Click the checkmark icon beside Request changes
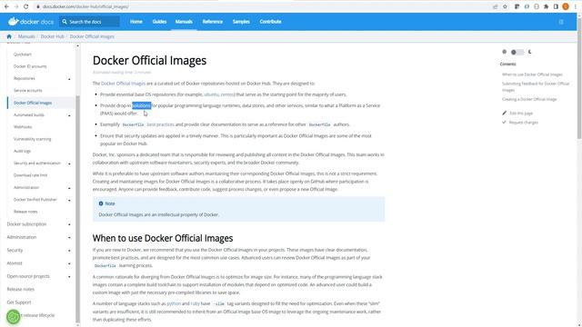 (x=504, y=122)
